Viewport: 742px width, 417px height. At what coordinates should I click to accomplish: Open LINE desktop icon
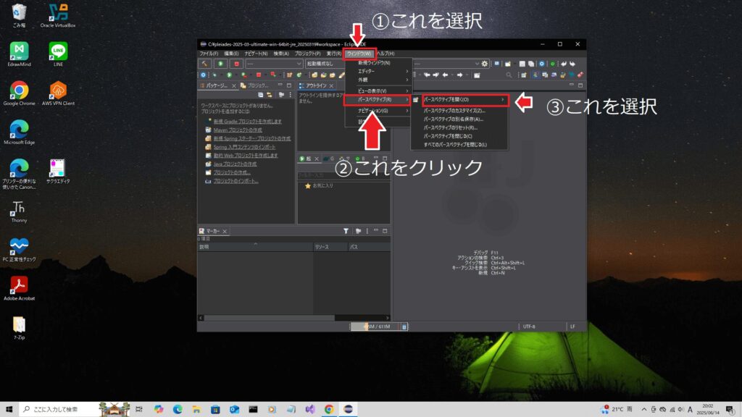tap(58, 54)
